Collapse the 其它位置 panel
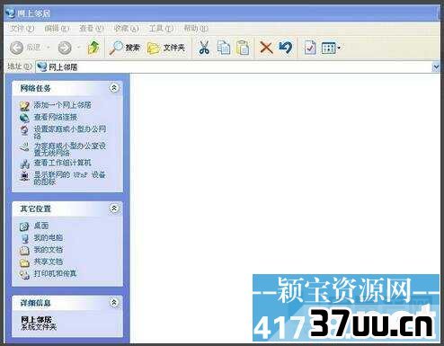444x346 pixels. (114, 208)
